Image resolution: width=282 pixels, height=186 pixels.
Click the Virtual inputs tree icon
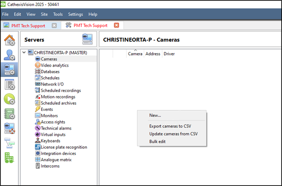(x=38, y=134)
